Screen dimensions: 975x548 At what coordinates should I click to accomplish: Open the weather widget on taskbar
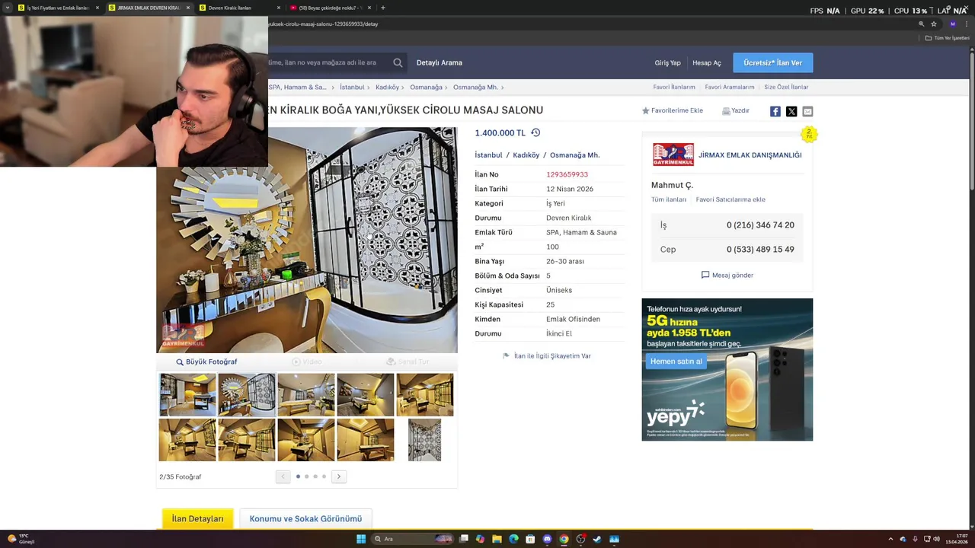tap(21, 539)
